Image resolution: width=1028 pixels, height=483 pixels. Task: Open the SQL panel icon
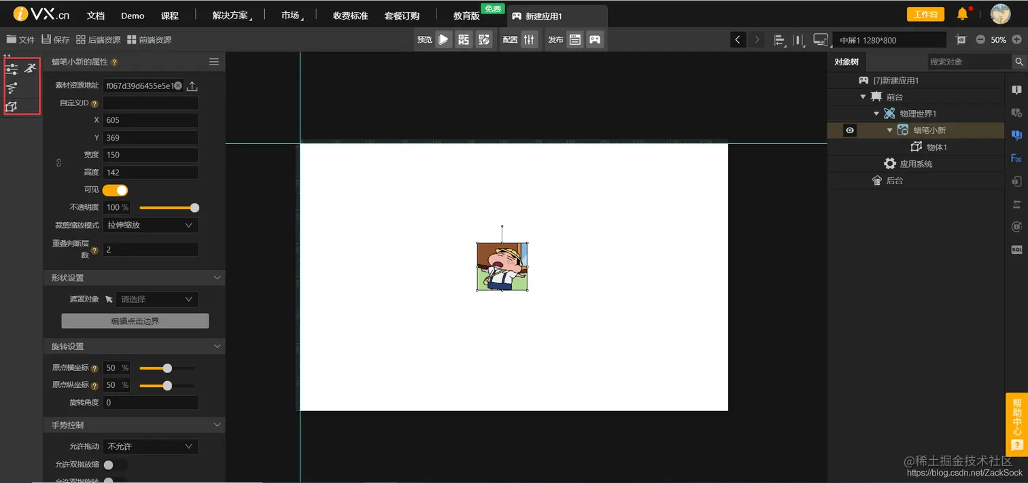click(1016, 250)
